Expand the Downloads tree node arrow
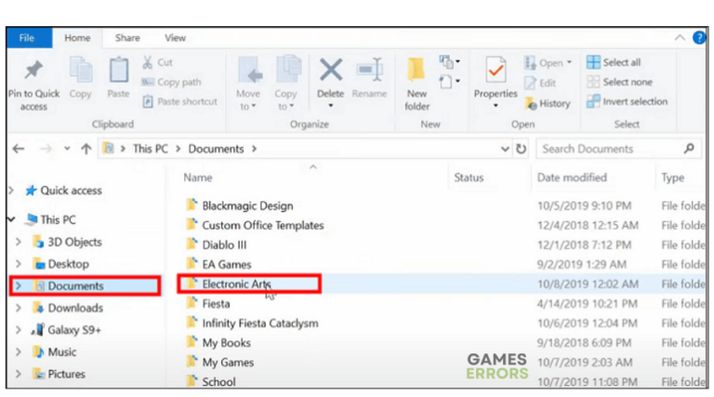This screenshot has width=714, height=397. click(x=18, y=309)
